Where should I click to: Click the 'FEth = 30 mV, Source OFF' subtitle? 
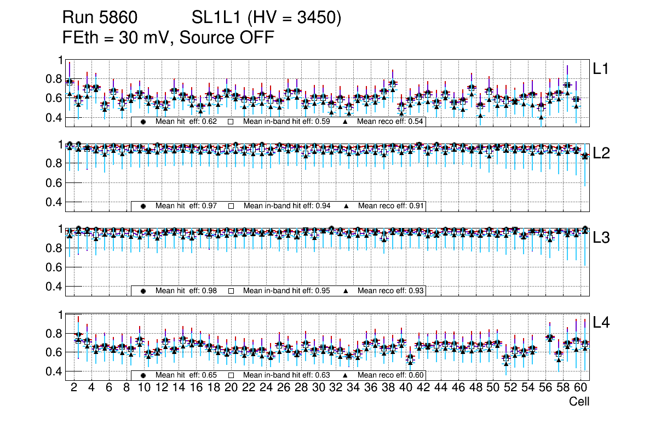click(168, 38)
